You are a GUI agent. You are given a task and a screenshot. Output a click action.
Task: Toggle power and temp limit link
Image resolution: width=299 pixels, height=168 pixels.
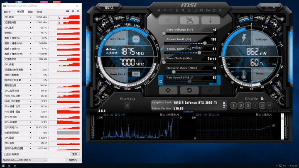(162, 49)
